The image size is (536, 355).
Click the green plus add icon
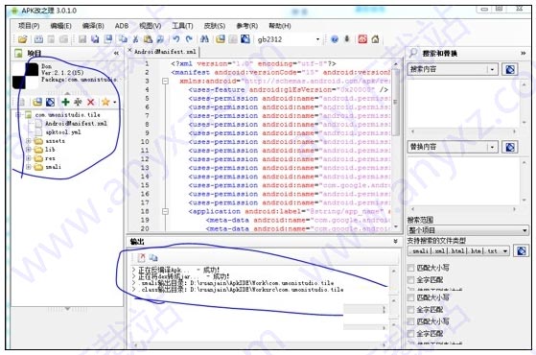65,102
